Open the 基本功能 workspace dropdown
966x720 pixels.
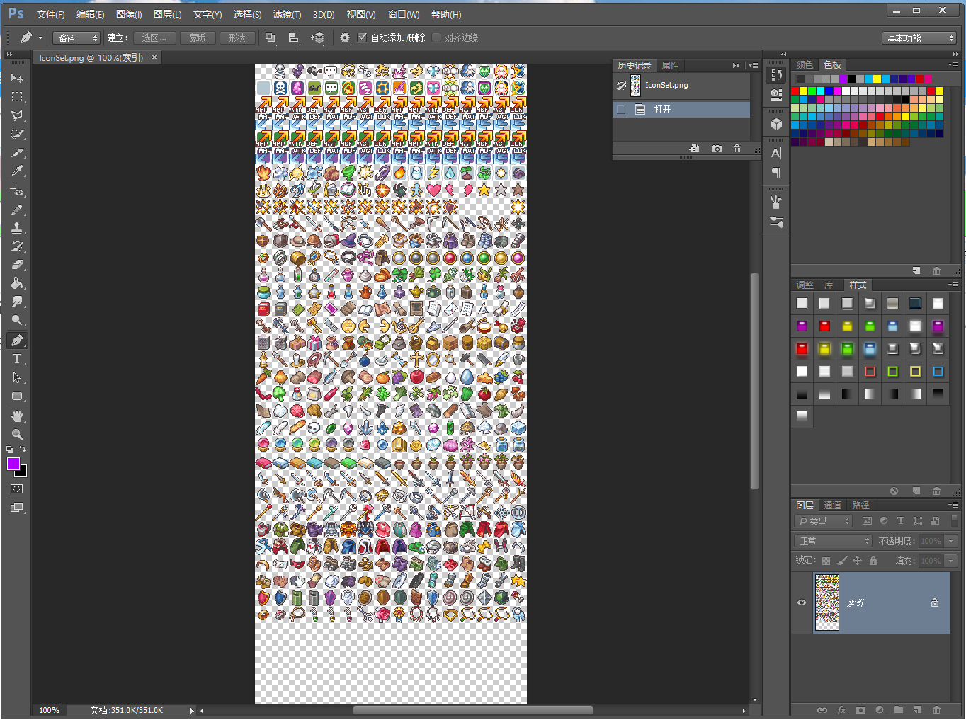(919, 38)
